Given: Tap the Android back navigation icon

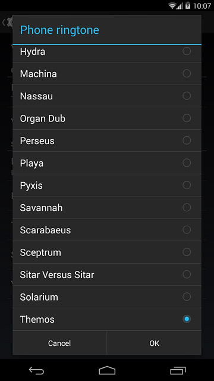Looking at the screenshot, I should (x=36, y=370).
